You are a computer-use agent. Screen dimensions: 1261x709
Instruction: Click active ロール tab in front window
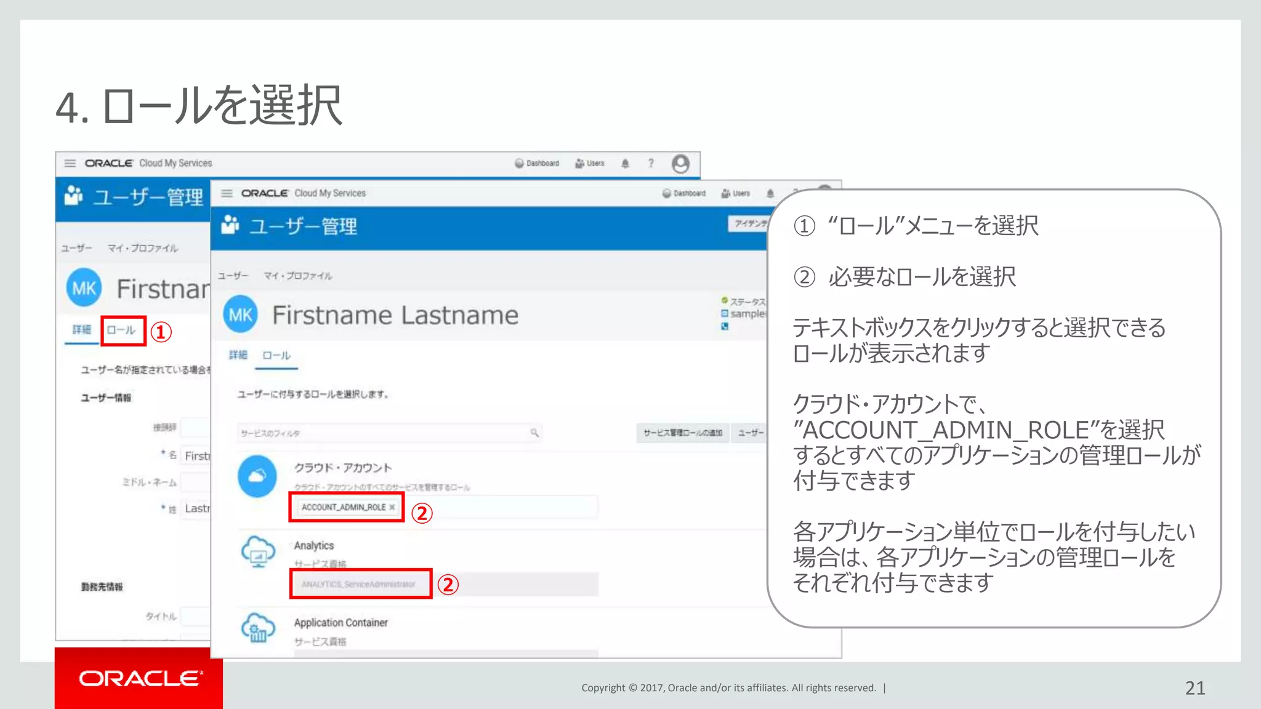(x=276, y=355)
